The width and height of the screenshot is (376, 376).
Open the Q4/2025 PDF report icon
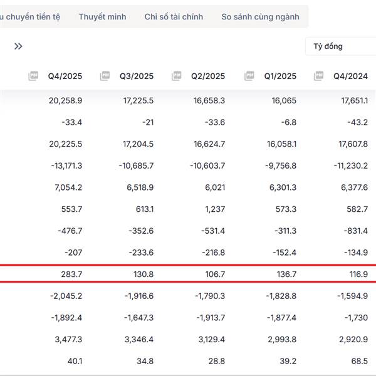tap(33, 76)
